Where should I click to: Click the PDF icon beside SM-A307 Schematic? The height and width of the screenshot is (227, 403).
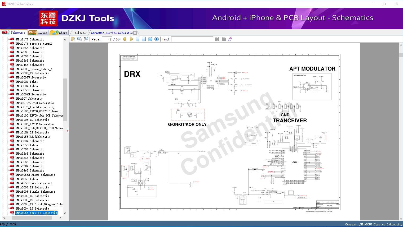point(12,98)
